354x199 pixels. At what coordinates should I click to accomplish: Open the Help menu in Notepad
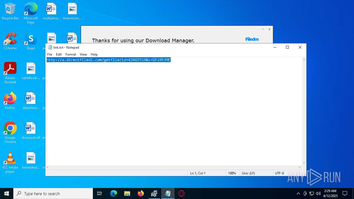click(94, 54)
